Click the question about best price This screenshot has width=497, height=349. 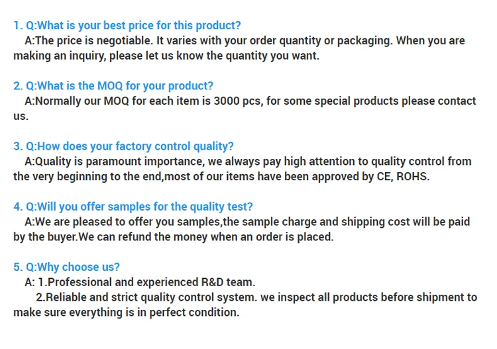point(127,26)
